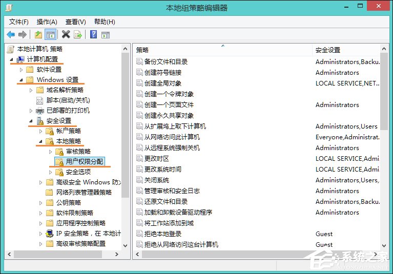393x274 pixels.
Task: Click the 脚本(启动/关机) script icon
Action: pyautogui.click(x=40, y=100)
